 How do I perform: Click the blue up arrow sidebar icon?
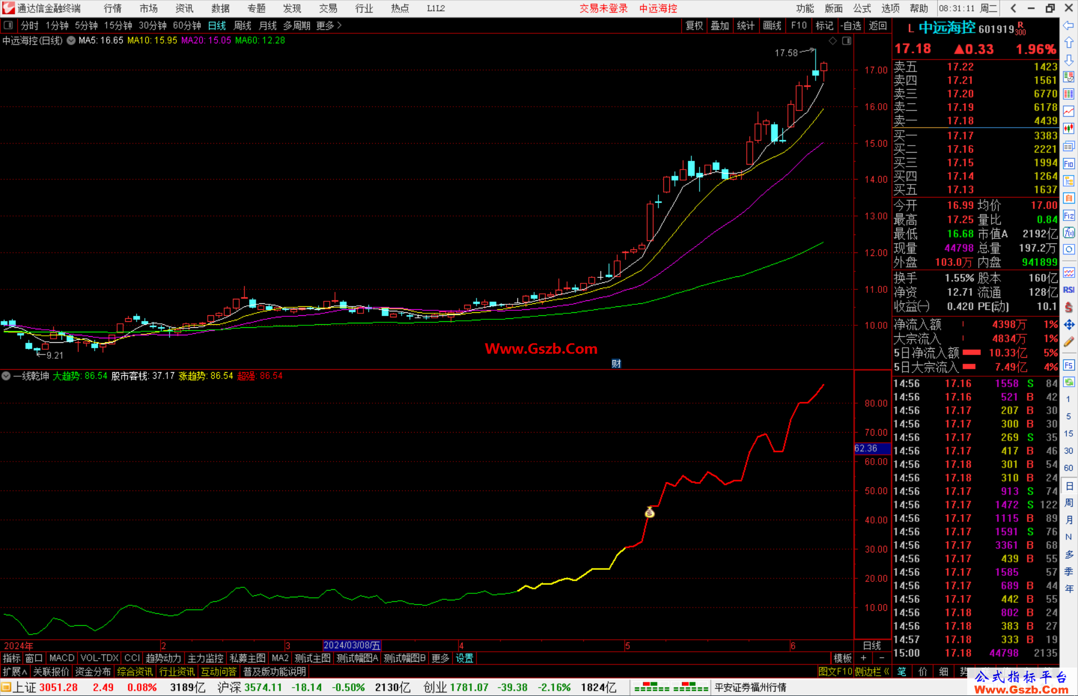tap(1069, 43)
